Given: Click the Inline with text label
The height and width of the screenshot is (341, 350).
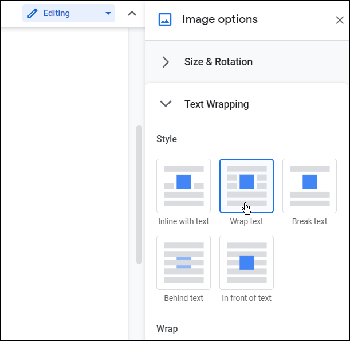Looking at the screenshot, I should pos(183,221).
